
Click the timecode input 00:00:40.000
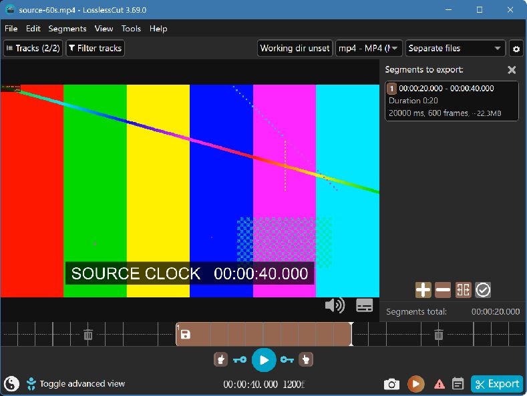pos(250,384)
